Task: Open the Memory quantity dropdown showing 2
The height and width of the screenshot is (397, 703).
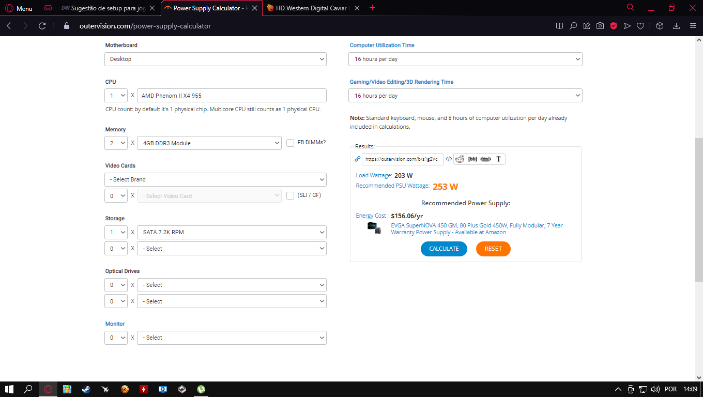Action: (x=116, y=143)
